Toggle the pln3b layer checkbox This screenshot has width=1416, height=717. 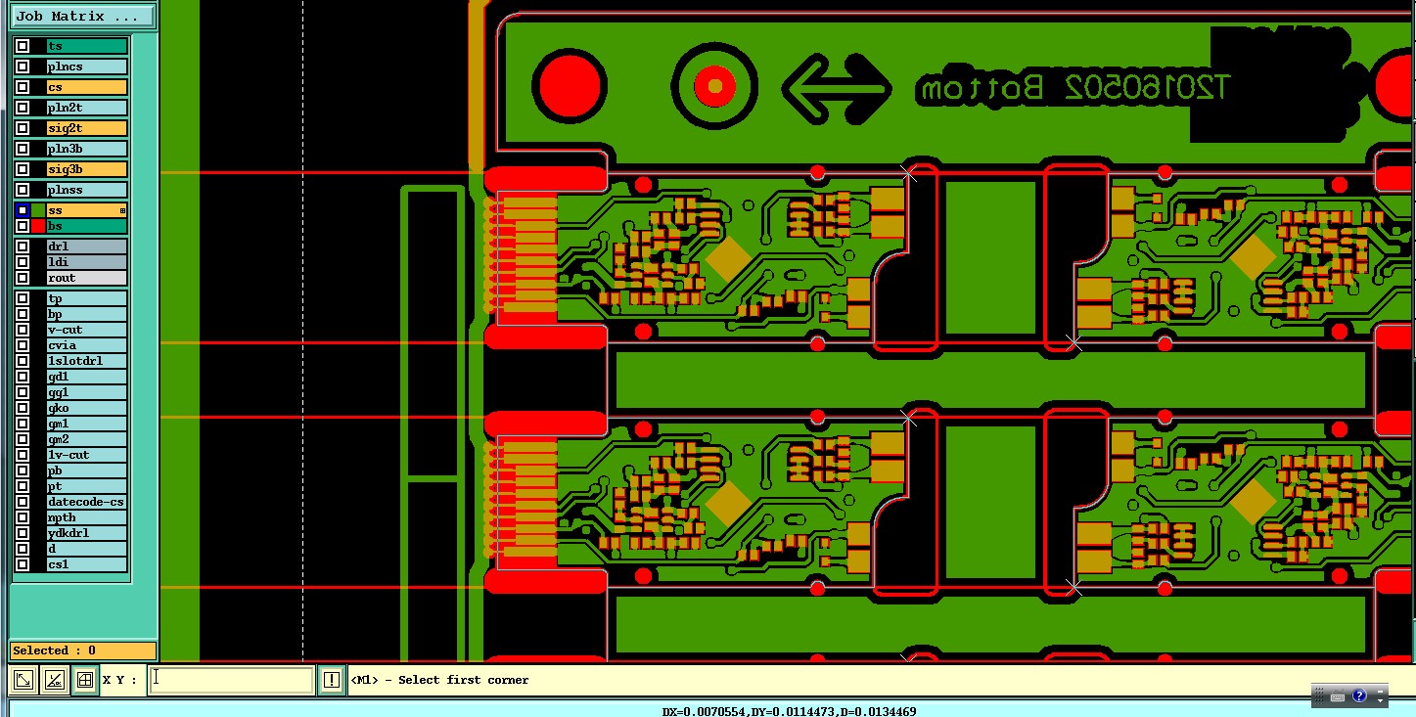23,149
